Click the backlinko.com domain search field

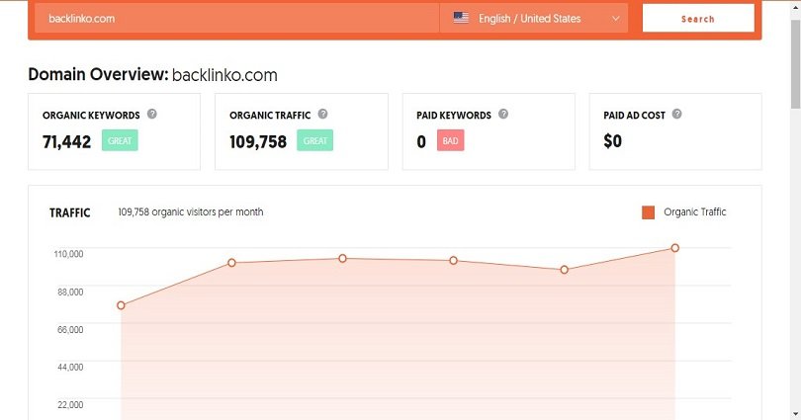click(x=236, y=19)
